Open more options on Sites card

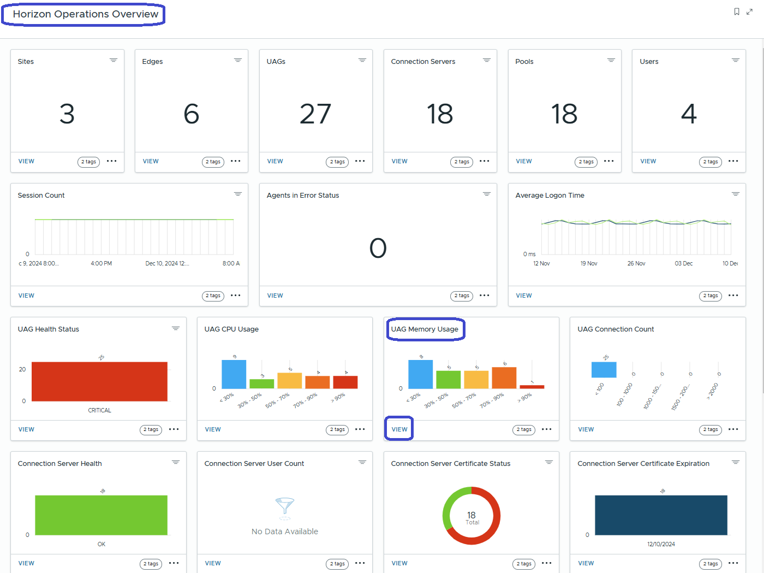click(112, 161)
